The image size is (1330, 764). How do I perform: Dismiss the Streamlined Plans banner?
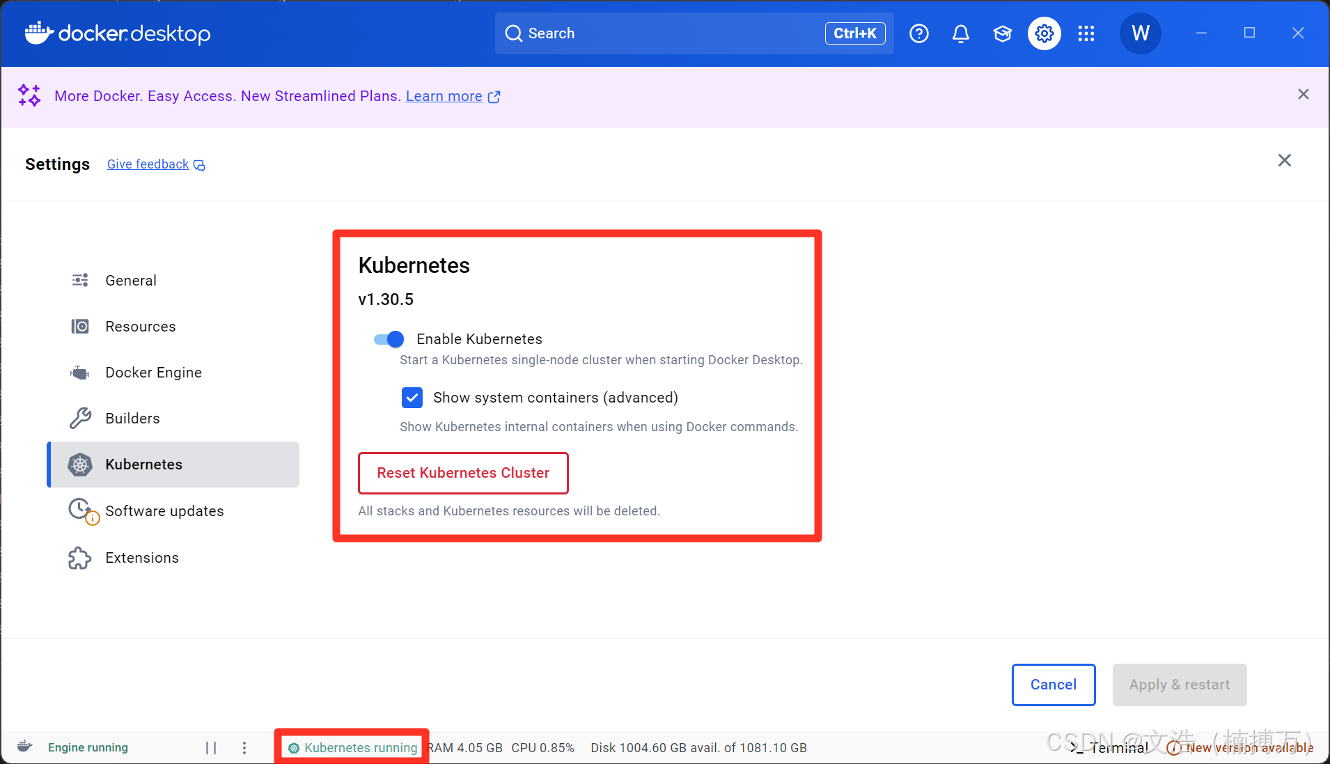(x=1304, y=94)
